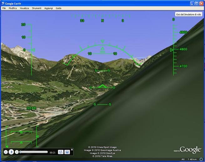Image resolution: width=205 pixels, height=162 pixels.
Task: Play the recorded tour
Action: (x=11, y=152)
